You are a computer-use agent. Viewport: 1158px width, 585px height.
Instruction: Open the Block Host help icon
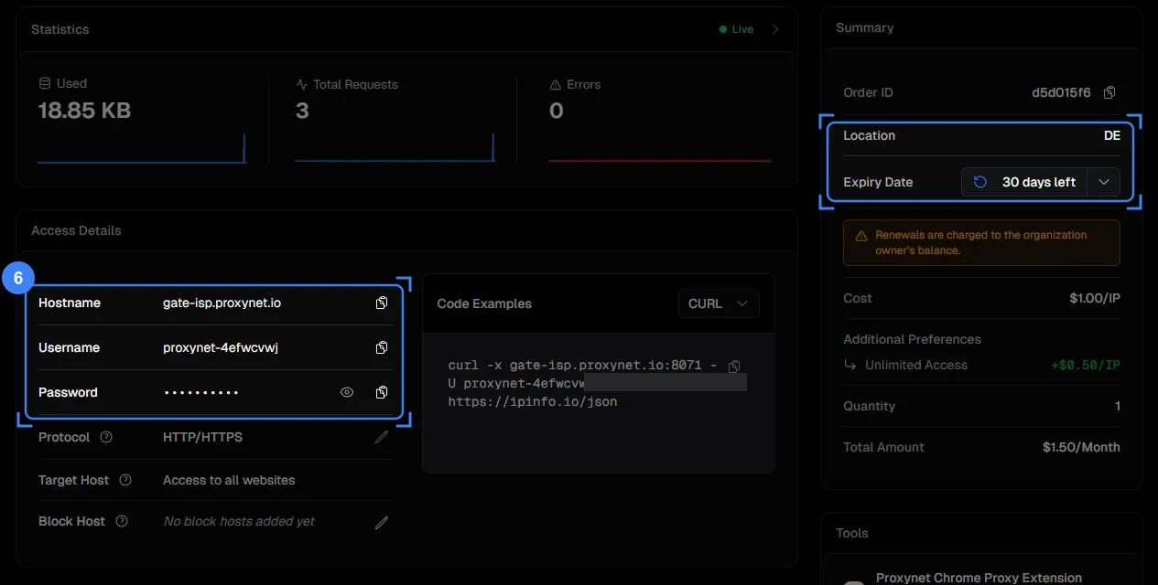(x=122, y=521)
